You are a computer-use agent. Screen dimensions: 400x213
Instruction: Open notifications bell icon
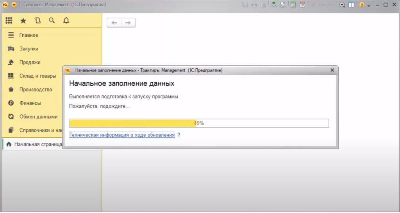pyautogui.click(x=66, y=21)
